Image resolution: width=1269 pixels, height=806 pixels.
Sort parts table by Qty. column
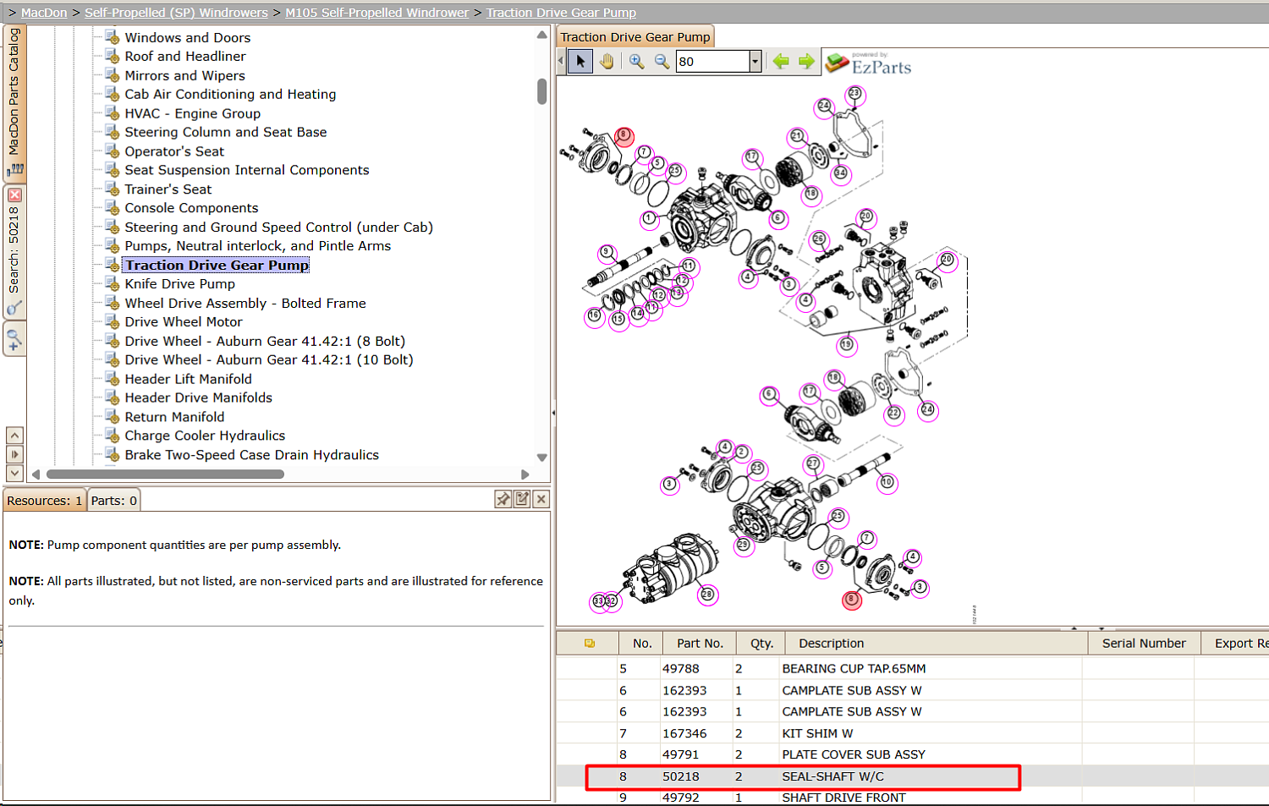tap(761, 644)
